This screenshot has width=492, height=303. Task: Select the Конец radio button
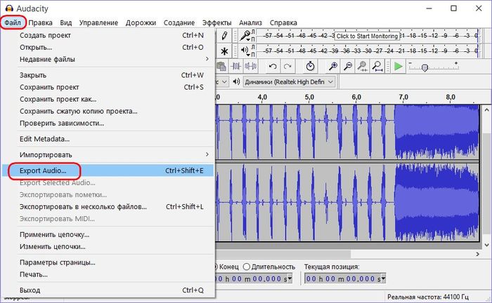tap(215, 267)
